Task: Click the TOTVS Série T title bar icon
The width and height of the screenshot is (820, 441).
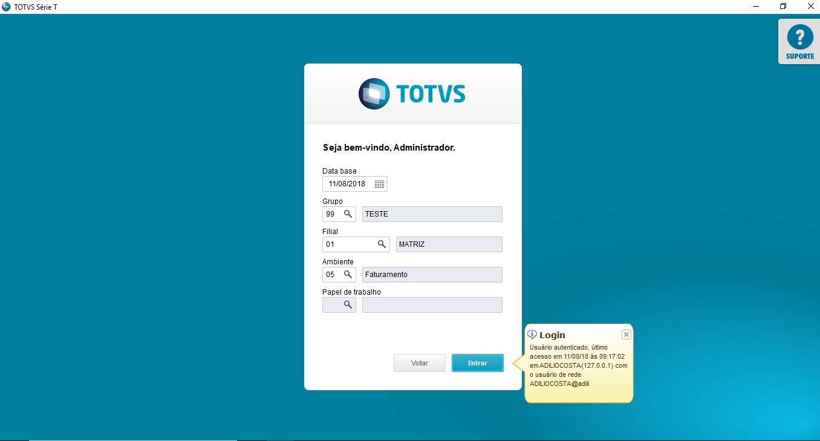Action: (x=6, y=7)
